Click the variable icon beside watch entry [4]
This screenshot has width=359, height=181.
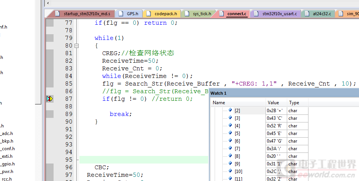point(230,125)
